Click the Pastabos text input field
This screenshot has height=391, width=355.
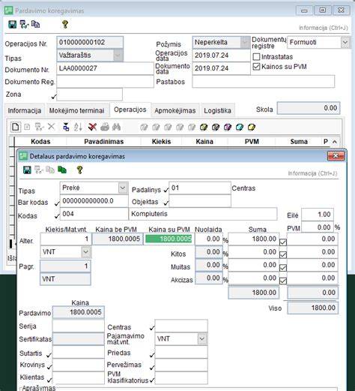pos(264,82)
